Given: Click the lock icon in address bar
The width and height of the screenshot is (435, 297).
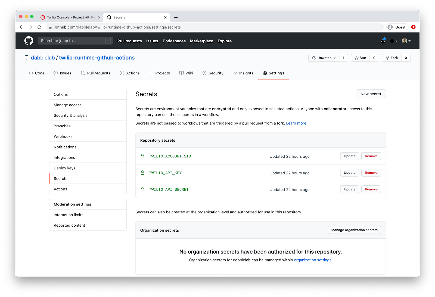Looking at the screenshot, I should click(50, 27).
